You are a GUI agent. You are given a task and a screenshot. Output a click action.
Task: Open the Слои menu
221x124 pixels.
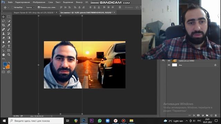[51, 2]
